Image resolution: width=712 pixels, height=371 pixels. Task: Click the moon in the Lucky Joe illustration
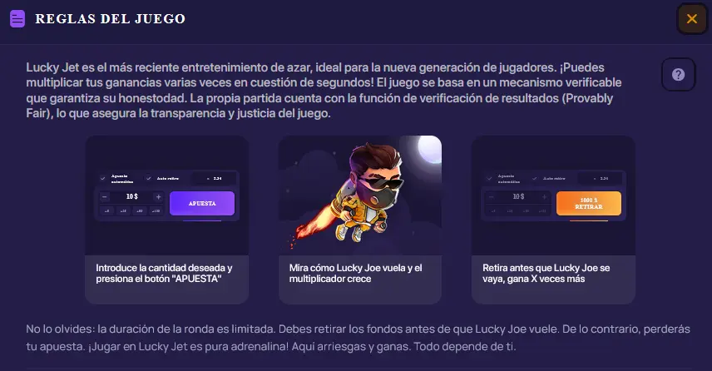tap(429, 149)
